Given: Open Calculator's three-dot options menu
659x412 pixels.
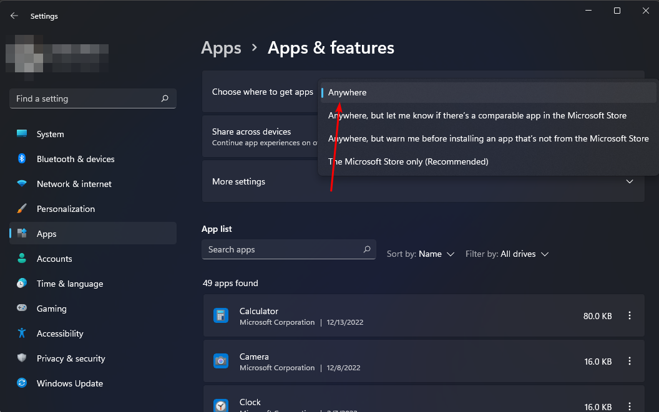Looking at the screenshot, I should coord(629,315).
